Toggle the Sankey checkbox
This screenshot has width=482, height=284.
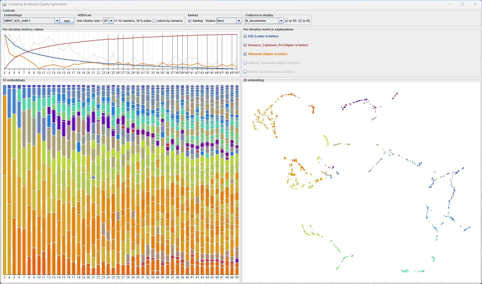190,21
